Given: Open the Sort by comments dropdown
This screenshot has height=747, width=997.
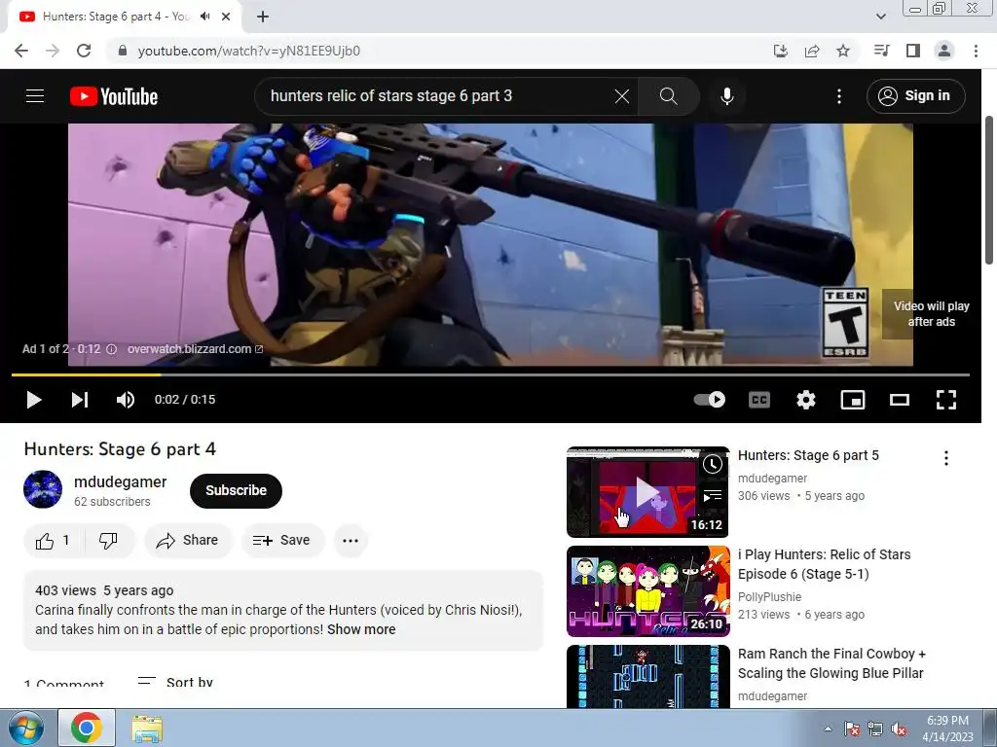Looking at the screenshot, I should (x=175, y=683).
